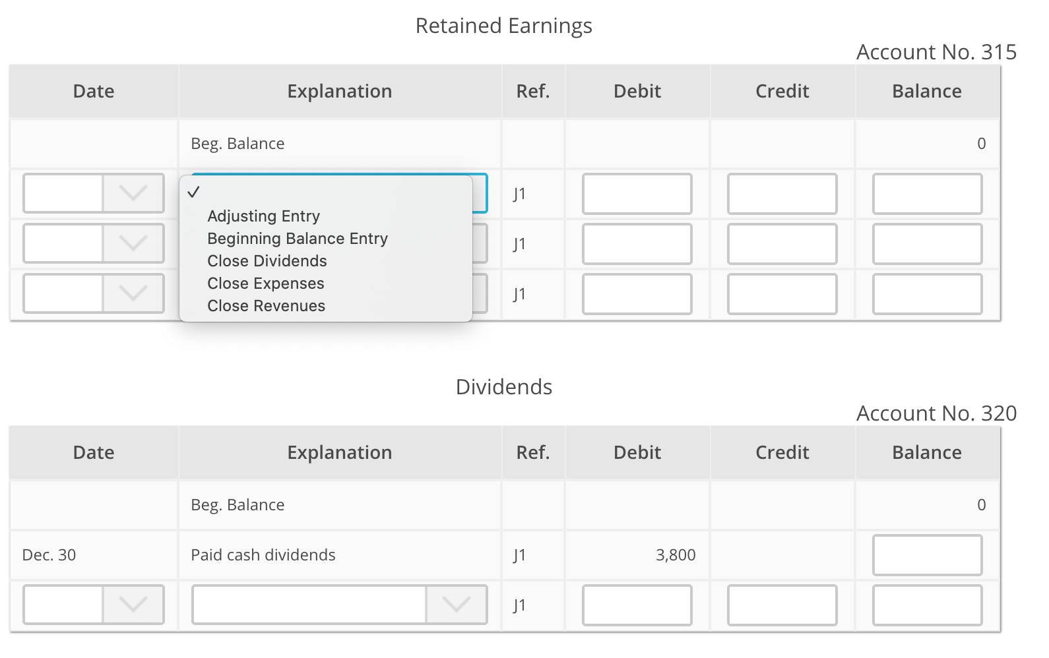
Task: Click debit field in second Retained Earnings row
Action: pos(637,244)
